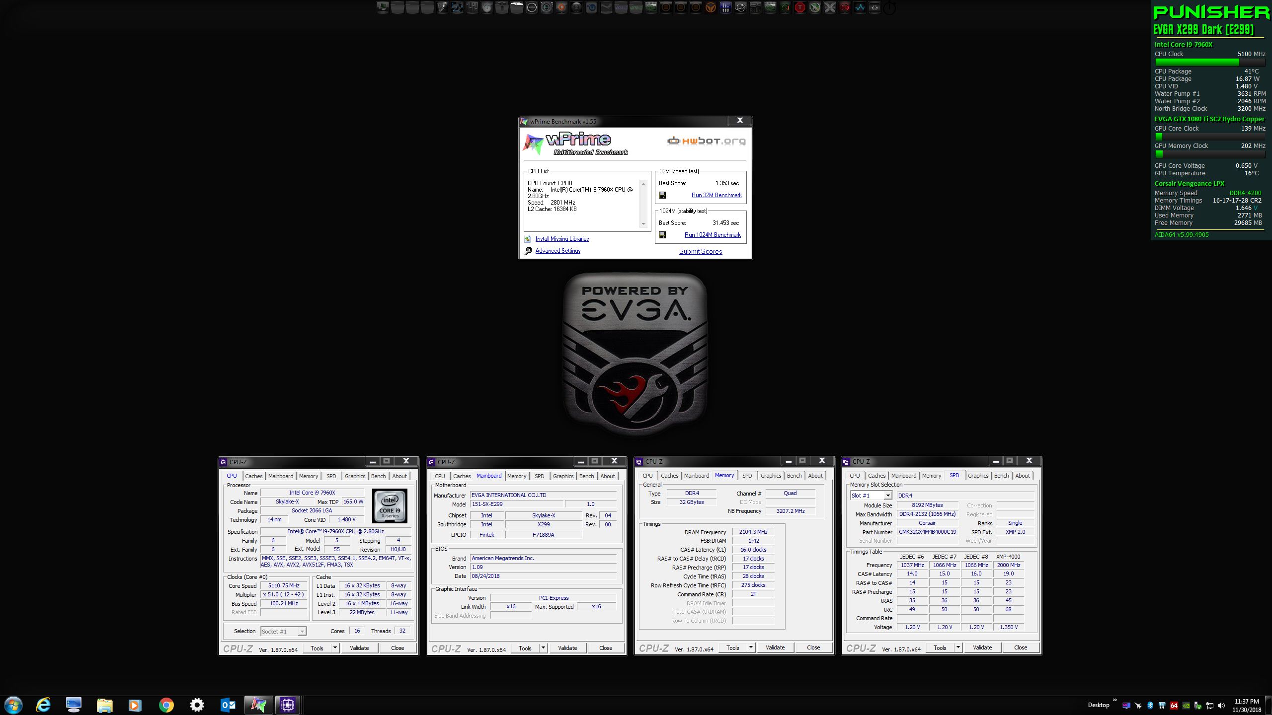Image resolution: width=1272 pixels, height=715 pixels.
Task: Click the down arrow of wPrime CPU list scrollbar
Action: pyautogui.click(x=644, y=224)
